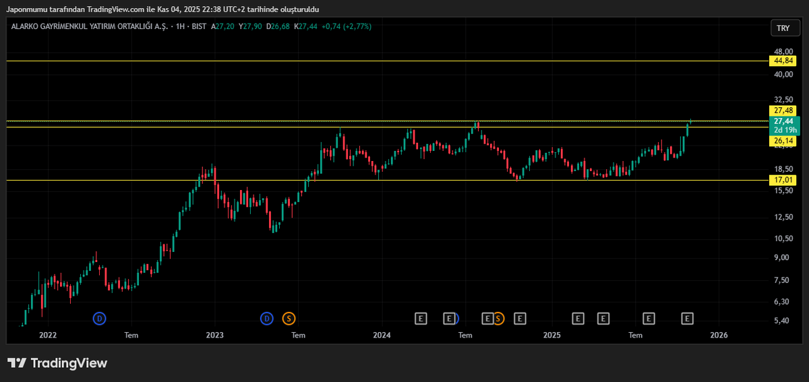This screenshot has height=382, width=809.
Task: Open the dividend D marker after 2023
Action: [x=267, y=318]
